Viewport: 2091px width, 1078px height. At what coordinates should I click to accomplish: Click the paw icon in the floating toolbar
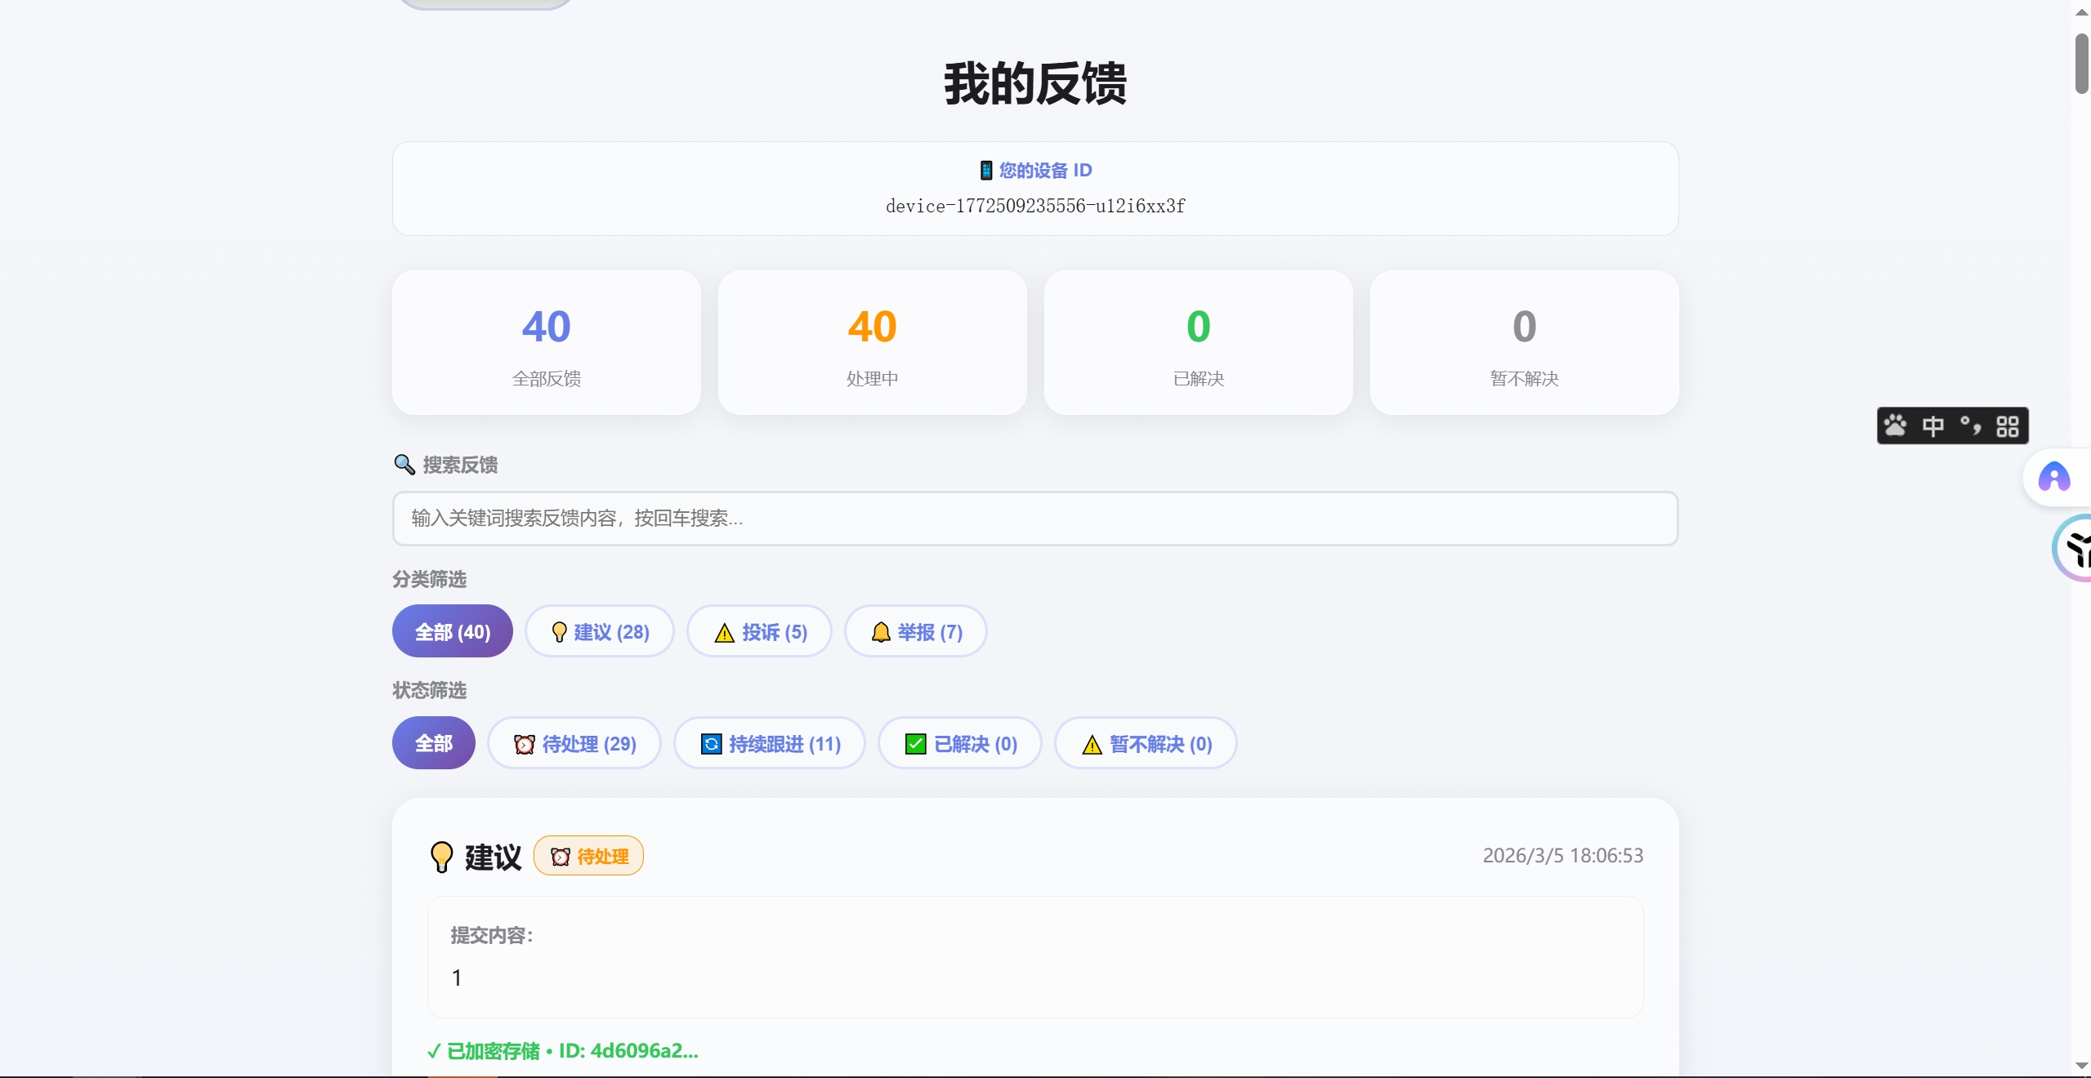coord(1896,425)
